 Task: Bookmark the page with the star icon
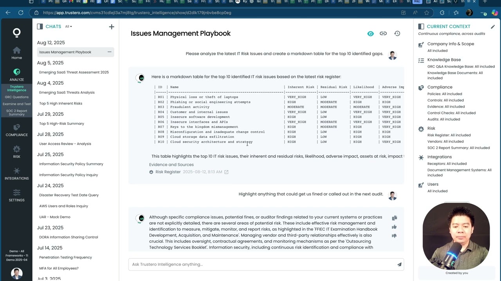[x=427, y=12]
